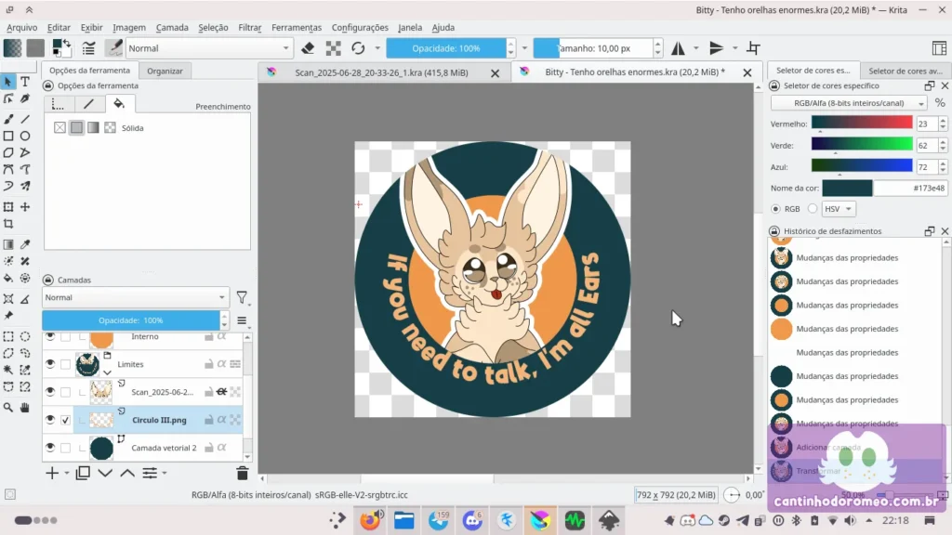Select the HSV radio button
This screenshot has width=952, height=535.
pos(813,209)
